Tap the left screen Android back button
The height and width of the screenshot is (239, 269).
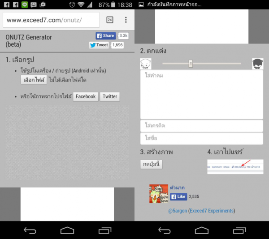[x=30, y=230]
